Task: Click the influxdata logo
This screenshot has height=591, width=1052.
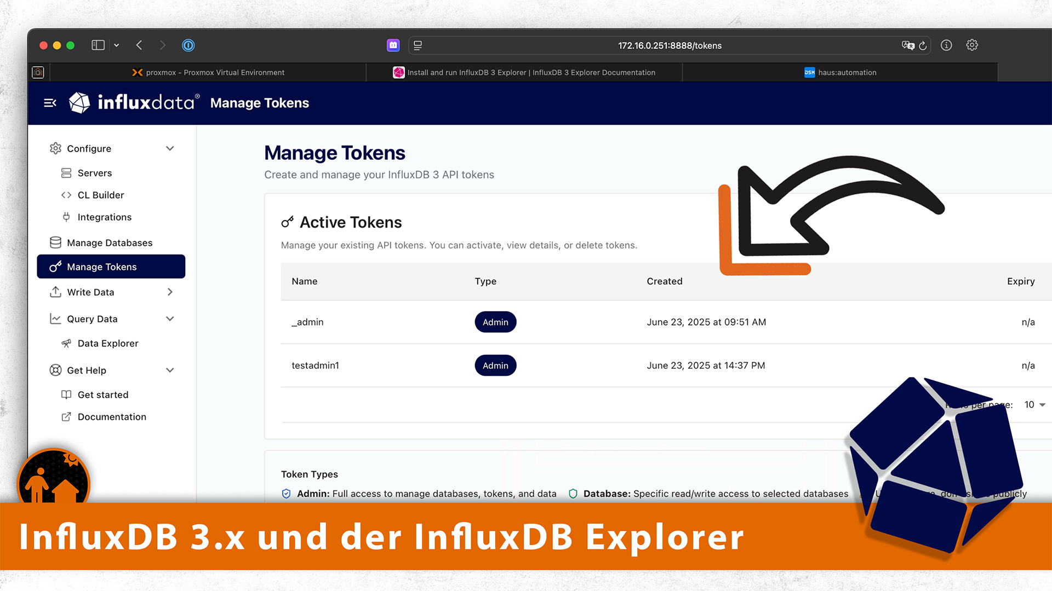Action: point(134,102)
